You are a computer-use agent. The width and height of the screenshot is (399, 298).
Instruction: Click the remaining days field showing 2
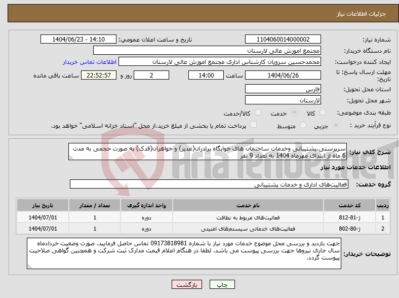(151, 75)
